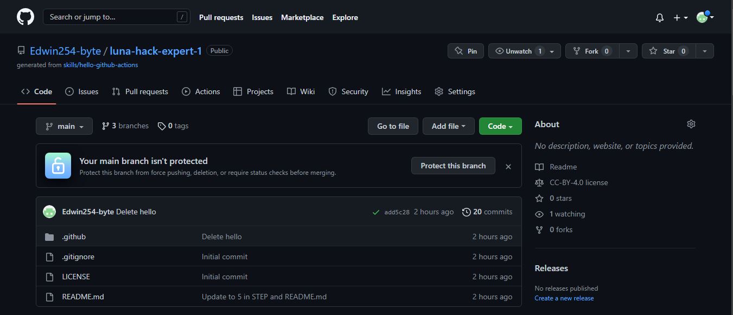Open the green Code clone dropdown
Viewport: 733px width, 315px height.
point(500,126)
